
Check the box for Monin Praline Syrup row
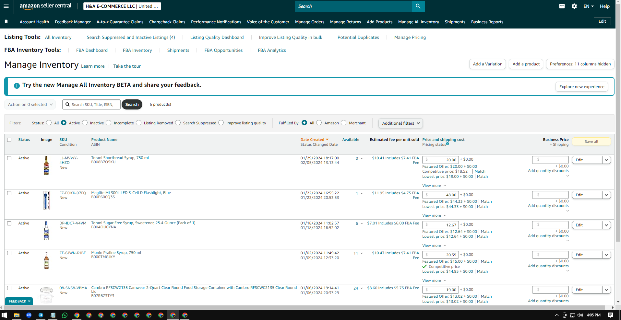click(9, 253)
